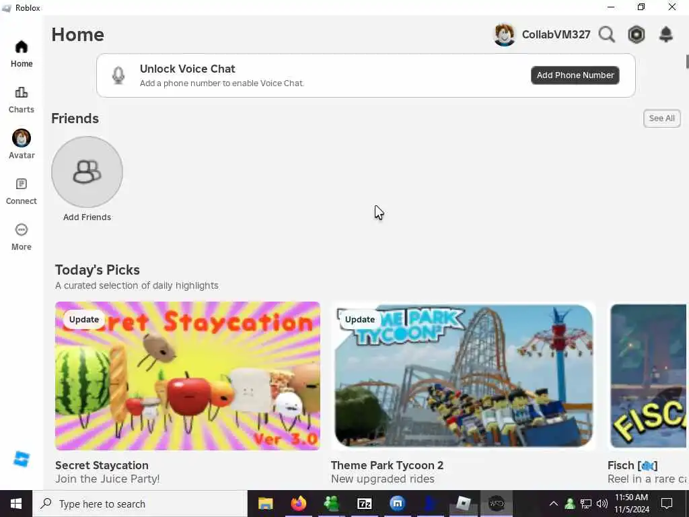Click the vertical scrollbar thumb
Screen dimensions: 689x517
coord(687,61)
